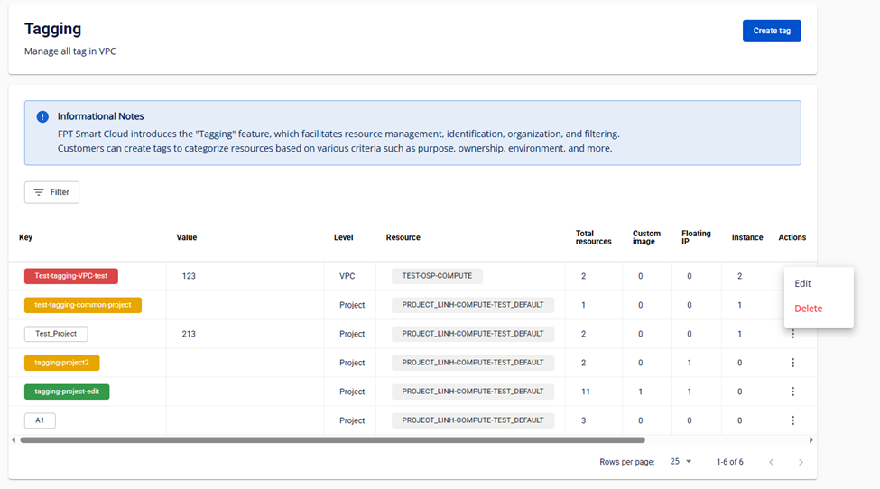
Task: Click the previous page pagination arrow
Action: point(771,462)
